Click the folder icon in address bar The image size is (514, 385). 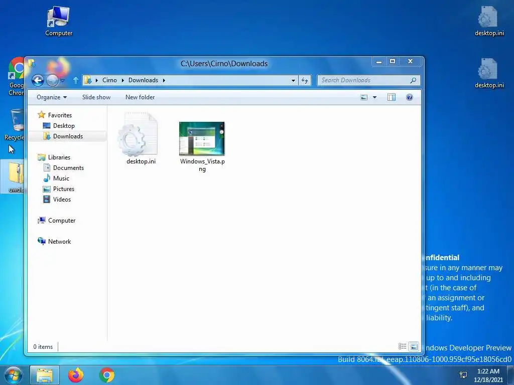(87, 80)
